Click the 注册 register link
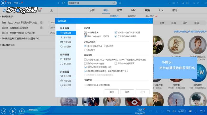 pyautogui.click(x=16, y=3)
